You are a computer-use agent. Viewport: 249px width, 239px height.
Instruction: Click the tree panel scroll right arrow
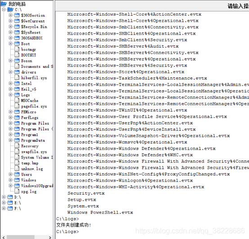click(50, 237)
